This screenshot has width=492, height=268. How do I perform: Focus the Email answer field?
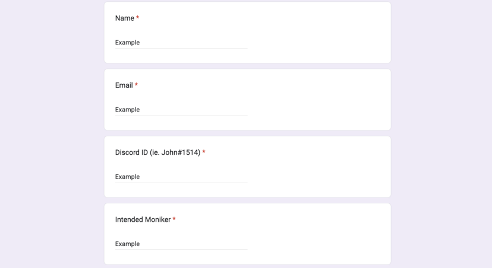[181, 110]
